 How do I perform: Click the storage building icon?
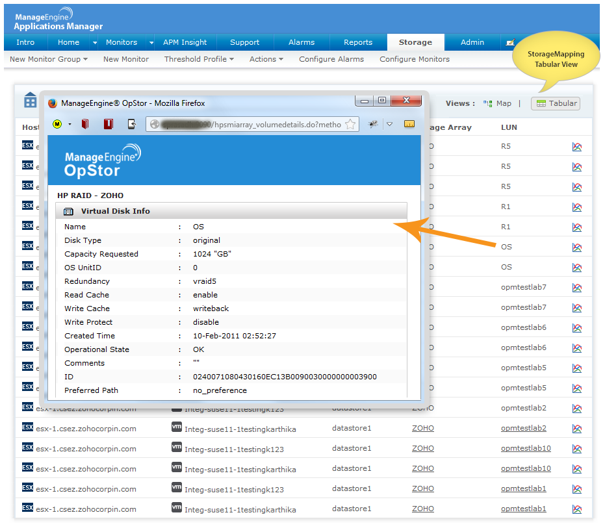pos(30,99)
